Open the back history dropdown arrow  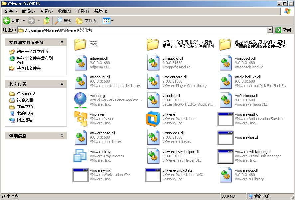(x=24, y=21)
